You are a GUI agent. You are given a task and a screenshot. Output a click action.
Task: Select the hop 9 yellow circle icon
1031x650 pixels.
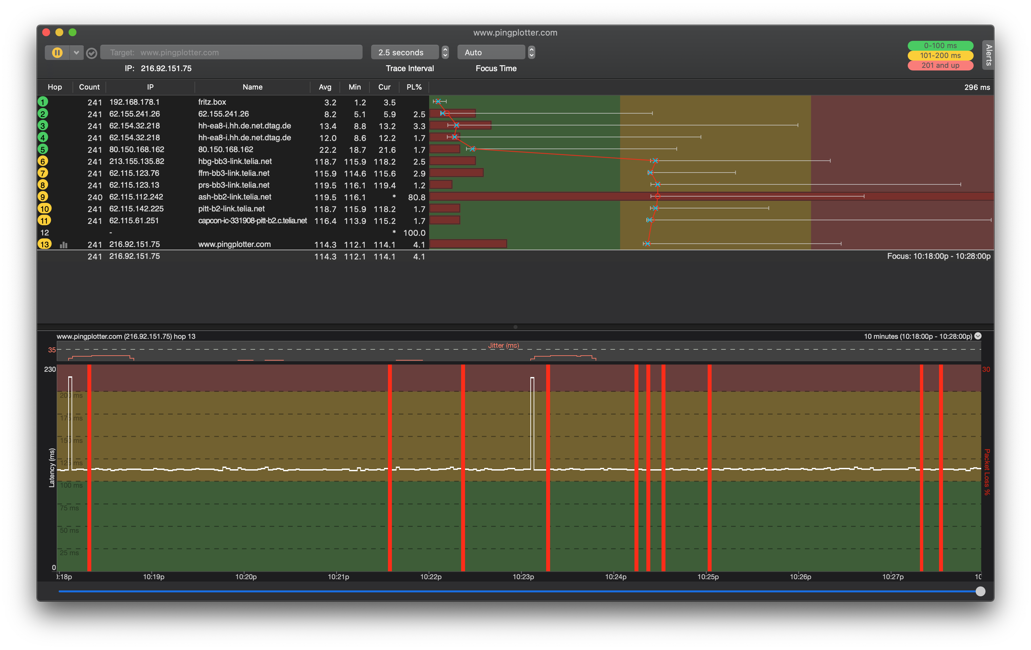[43, 197]
